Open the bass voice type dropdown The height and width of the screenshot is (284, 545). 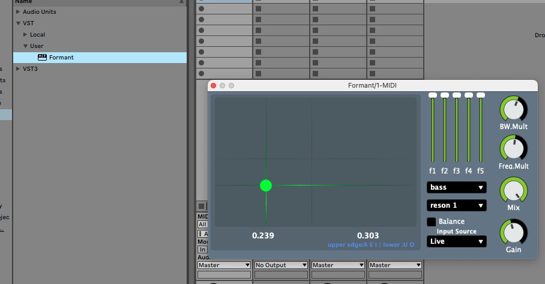point(456,187)
